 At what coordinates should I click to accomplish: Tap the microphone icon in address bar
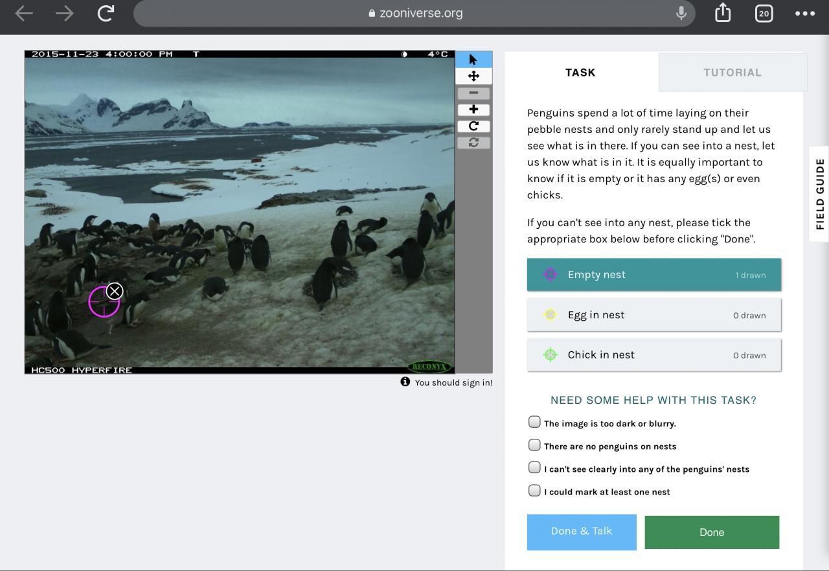click(681, 13)
